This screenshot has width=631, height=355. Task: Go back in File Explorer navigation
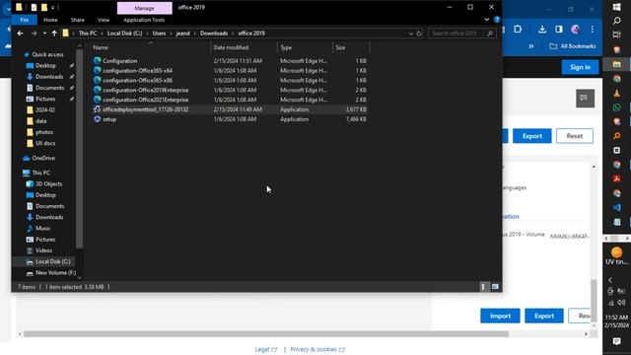pyautogui.click(x=20, y=34)
